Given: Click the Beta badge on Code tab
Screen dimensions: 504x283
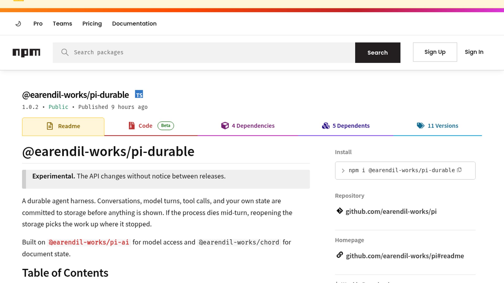Looking at the screenshot, I should click(x=166, y=126).
